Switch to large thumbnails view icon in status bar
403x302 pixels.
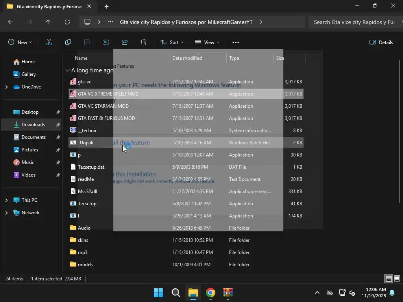pos(397,278)
